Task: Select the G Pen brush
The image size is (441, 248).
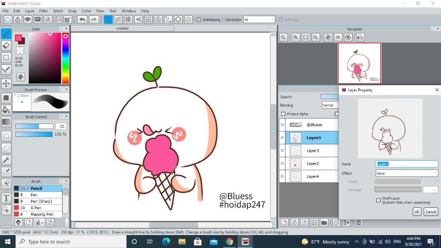Action: pos(38,208)
